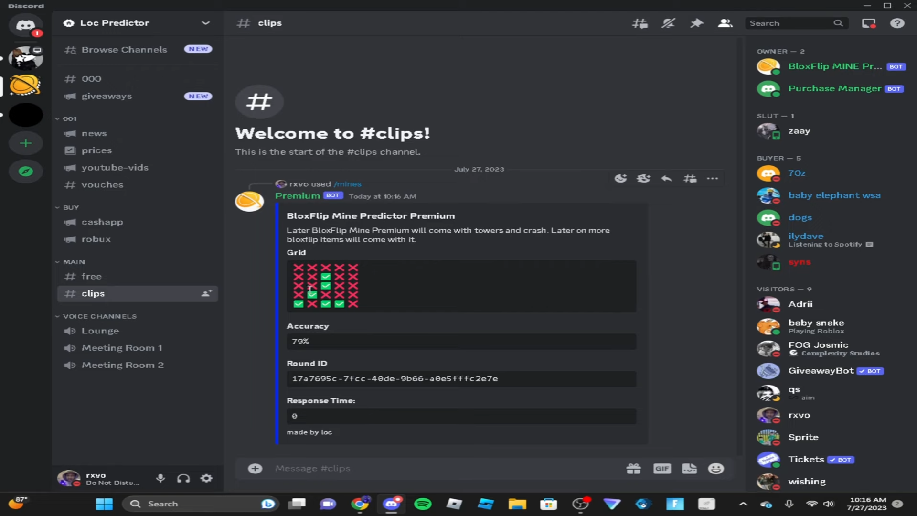Viewport: 917px width, 516px height.
Task: Click Explore Discoverable Servers compass icon
Action: 26,172
